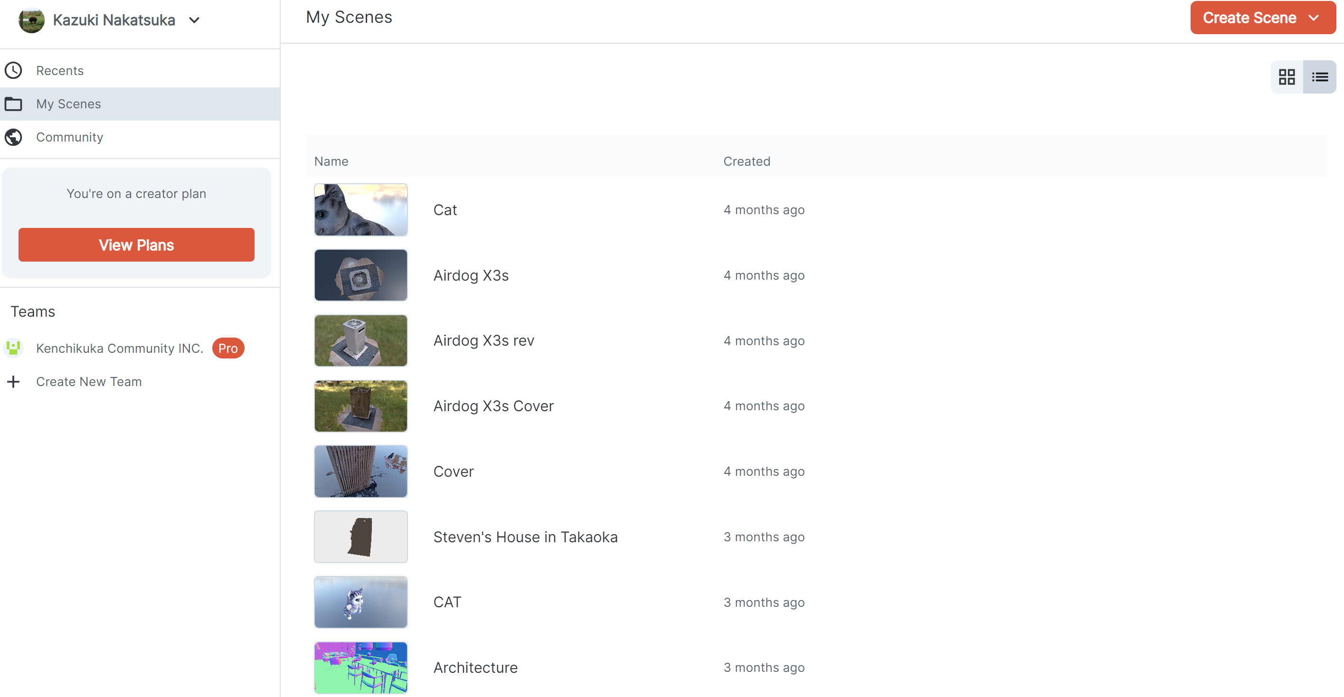
Task: Sort by the Name column header
Action: pyautogui.click(x=331, y=161)
